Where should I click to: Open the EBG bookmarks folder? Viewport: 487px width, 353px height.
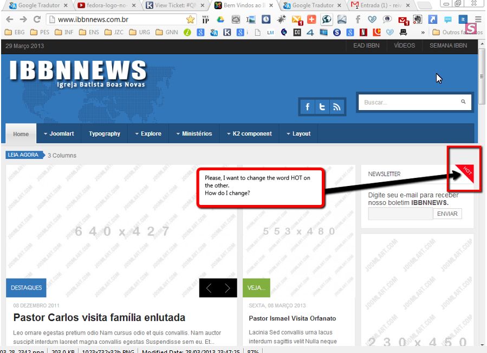click(15, 33)
